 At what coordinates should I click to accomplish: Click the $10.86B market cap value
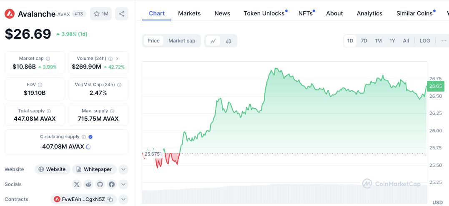24,67
